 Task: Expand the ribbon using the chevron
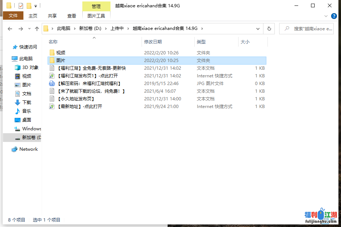[326, 16]
